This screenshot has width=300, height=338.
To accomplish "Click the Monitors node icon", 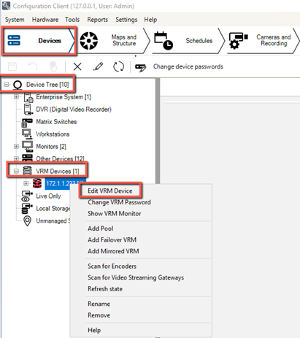I will [27, 147].
